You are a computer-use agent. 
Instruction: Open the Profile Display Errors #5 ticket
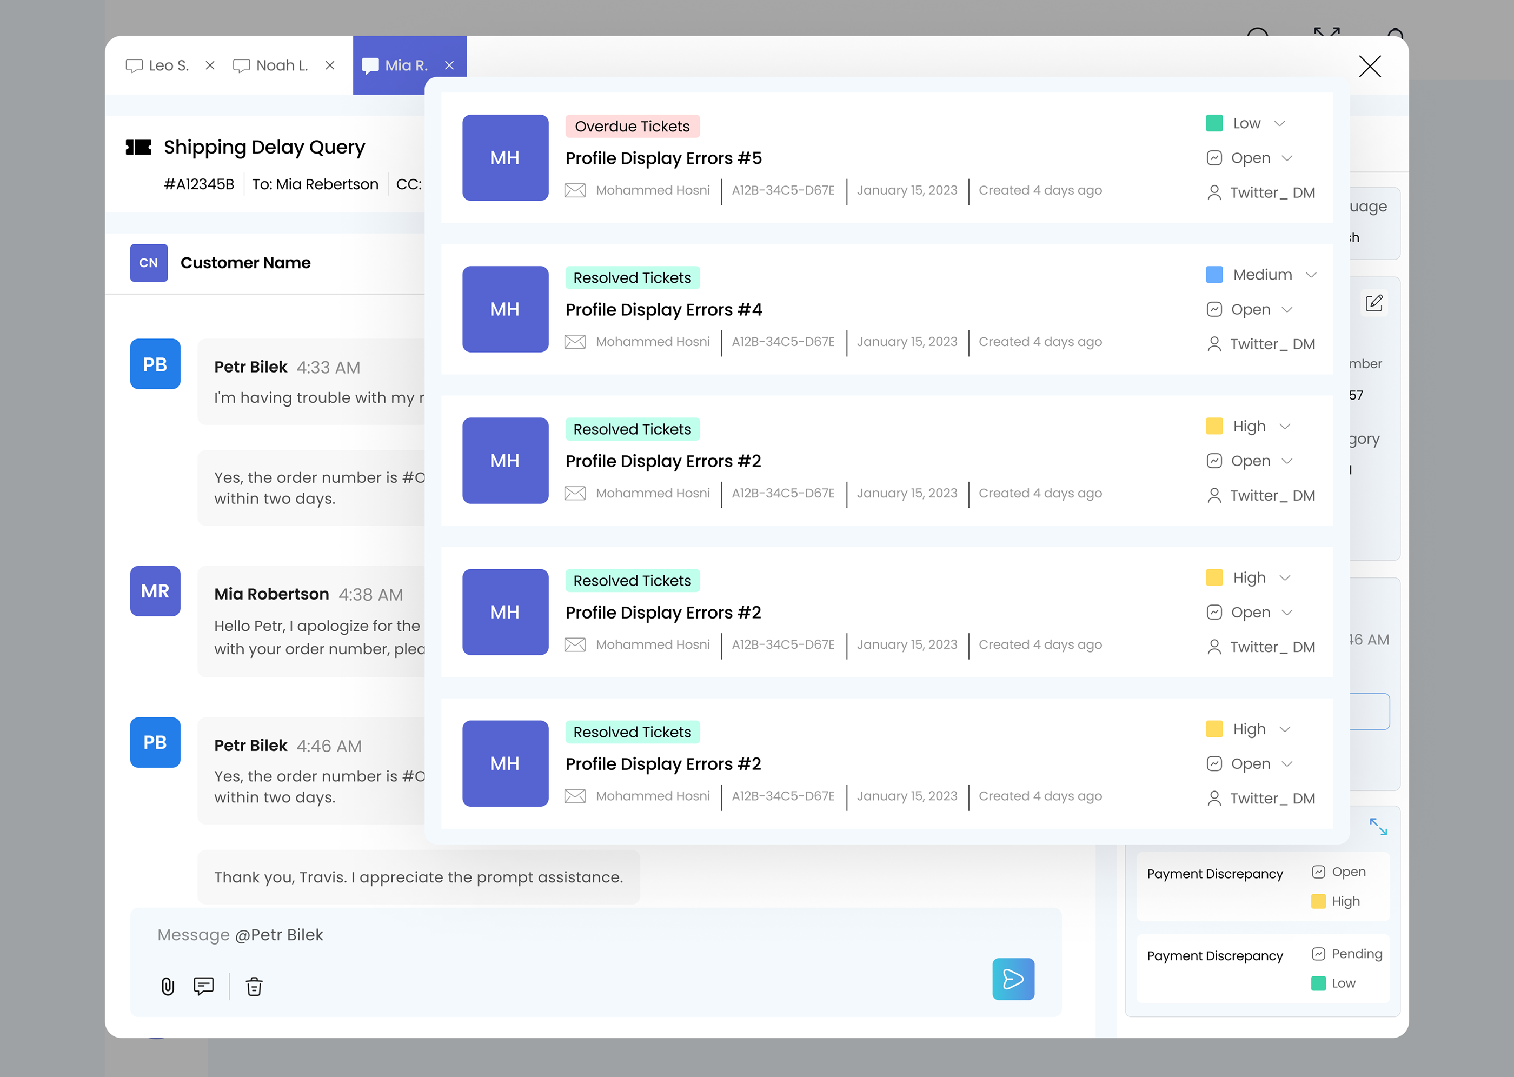pyautogui.click(x=664, y=158)
